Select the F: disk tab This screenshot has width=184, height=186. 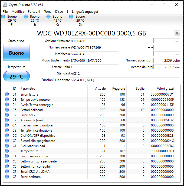[12, 21]
